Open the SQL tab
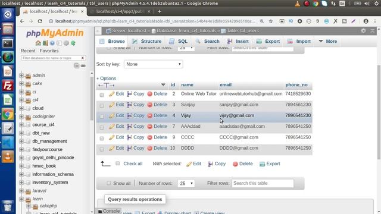Screen dimensions: 381x214 point(178,41)
